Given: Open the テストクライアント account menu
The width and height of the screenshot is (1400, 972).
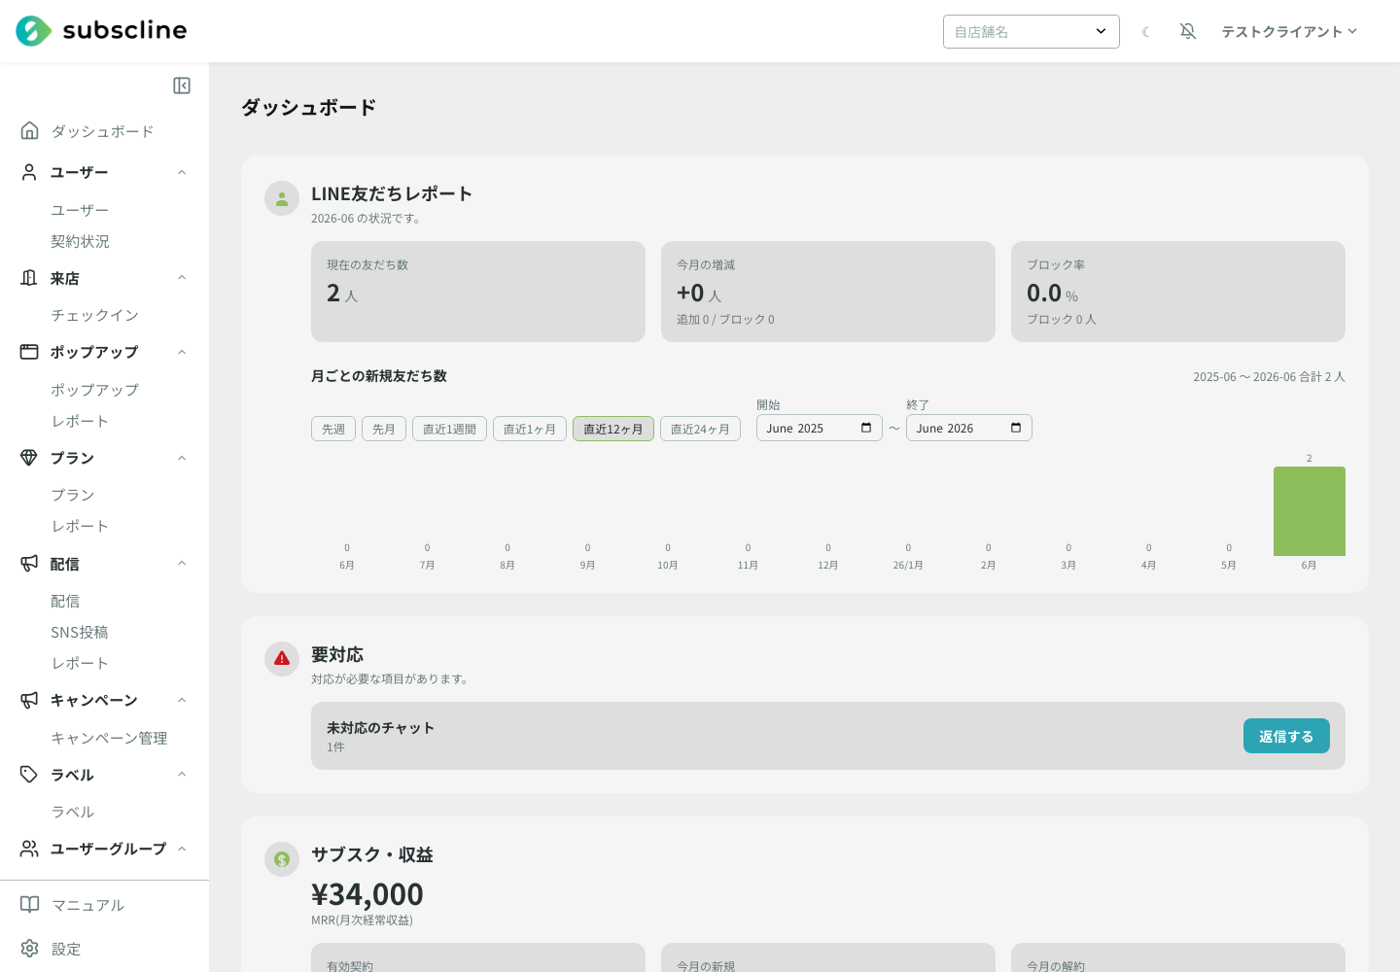Looking at the screenshot, I should click(1289, 31).
